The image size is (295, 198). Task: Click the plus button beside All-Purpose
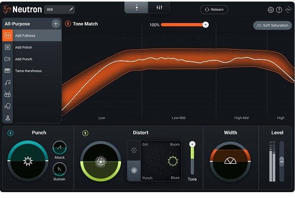(x=56, y=24)
